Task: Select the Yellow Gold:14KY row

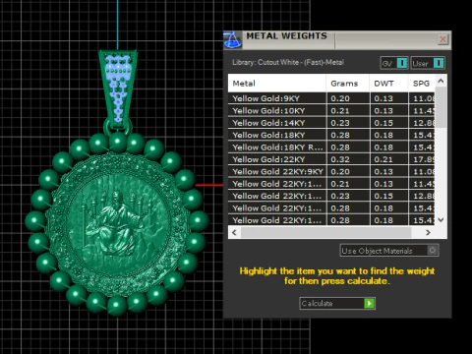Action: pyautogui.click(x=331, y=123)
